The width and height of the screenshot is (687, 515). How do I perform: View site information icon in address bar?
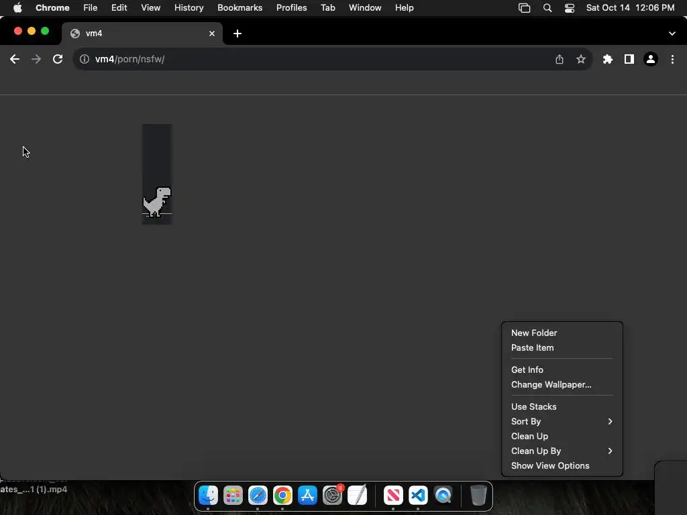(x=85, y=59)
